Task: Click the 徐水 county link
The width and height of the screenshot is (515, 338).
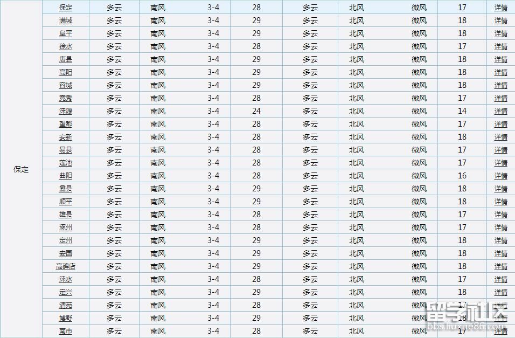Action: [x=65, y=46]
